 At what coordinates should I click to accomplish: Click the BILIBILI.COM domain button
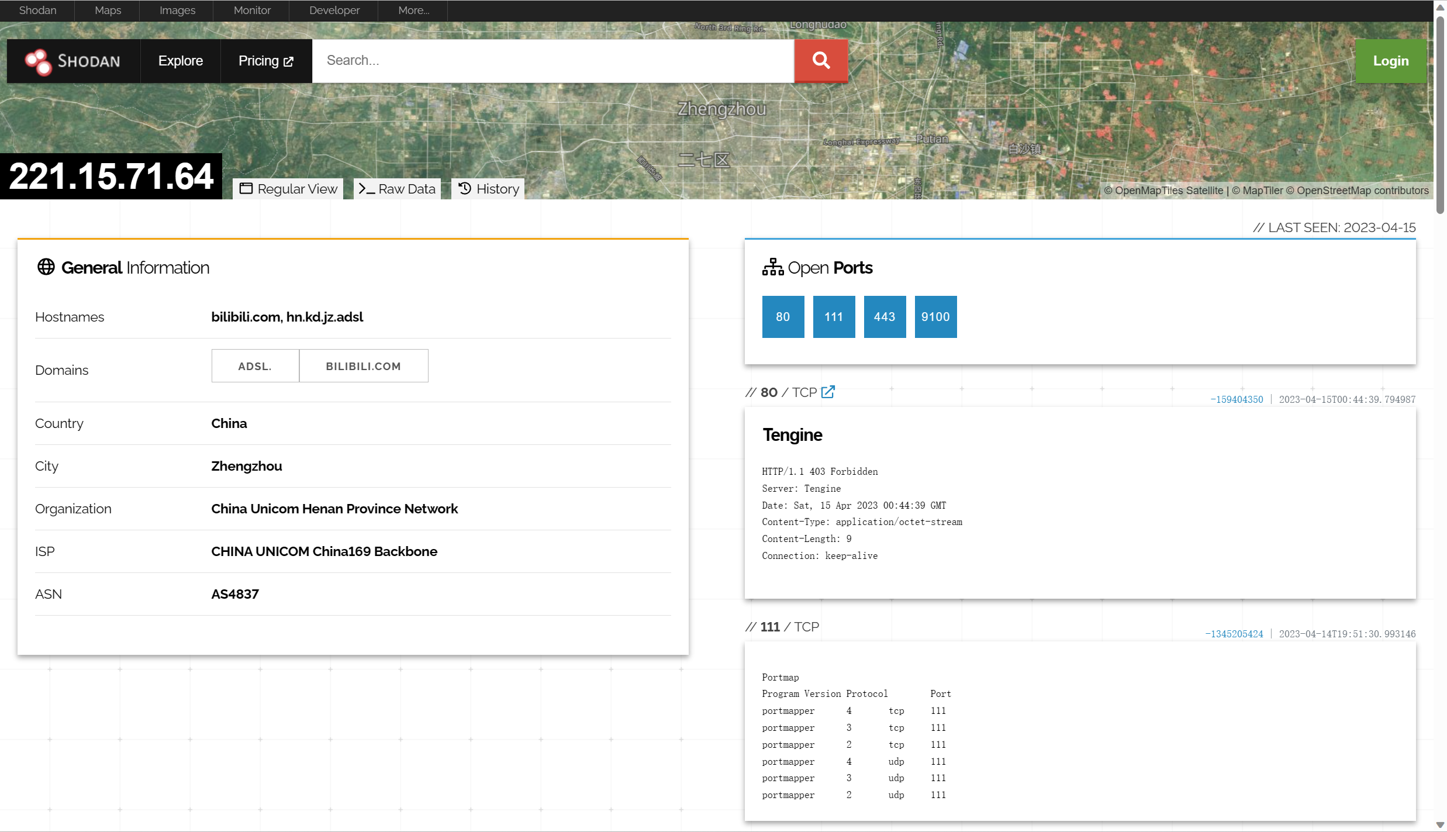coord(364,366)
